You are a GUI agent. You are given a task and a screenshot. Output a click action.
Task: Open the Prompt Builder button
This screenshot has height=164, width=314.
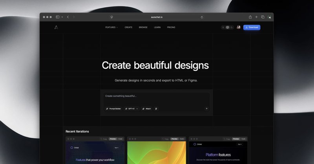(x=113, y=109)
